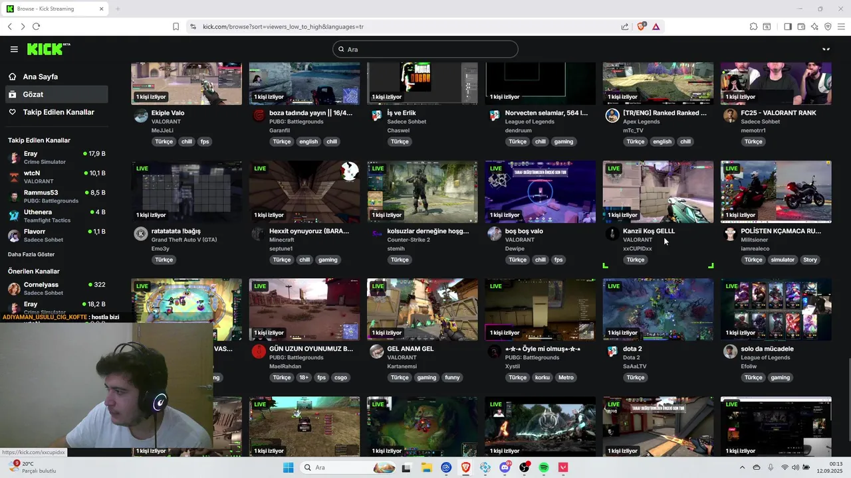The width and height of the screenshot is (851, 478).
Task: Toggle the browser sidebar panel icon
Action: tap(788, 27)
